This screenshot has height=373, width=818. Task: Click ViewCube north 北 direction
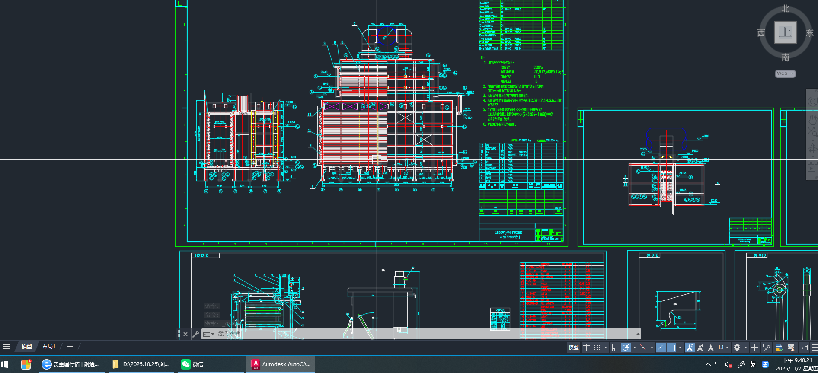(x=786, y=9)
